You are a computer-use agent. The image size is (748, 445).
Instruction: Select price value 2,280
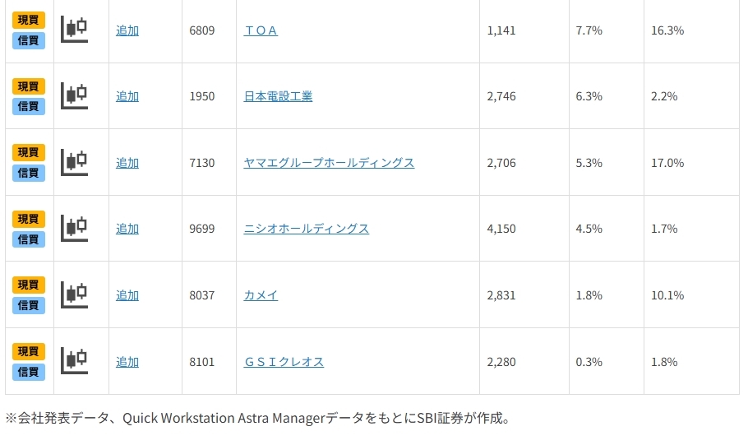[x=501, y=362]
